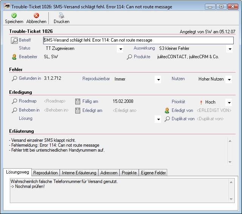The width and height of the screenshot is (242, 214).
Task: Expand the Status dropdown
Action: click(121, 49)
